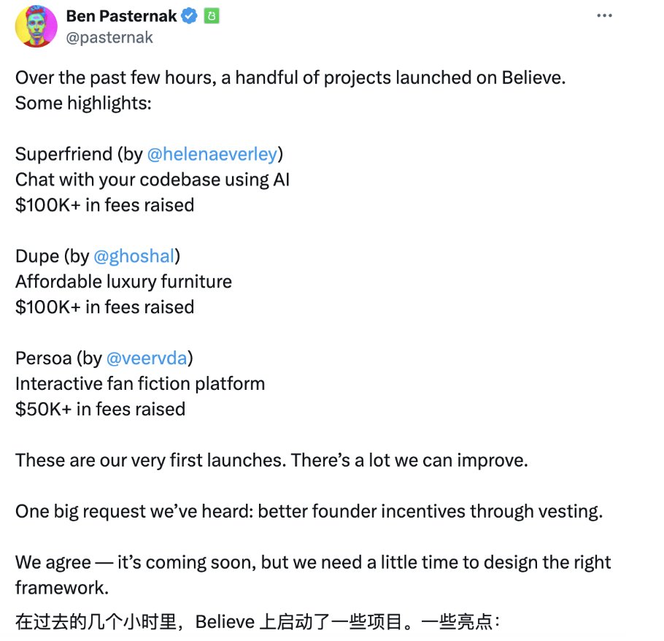
Task: Open the @ghoshal mention link
Action: tap(134, 256)
